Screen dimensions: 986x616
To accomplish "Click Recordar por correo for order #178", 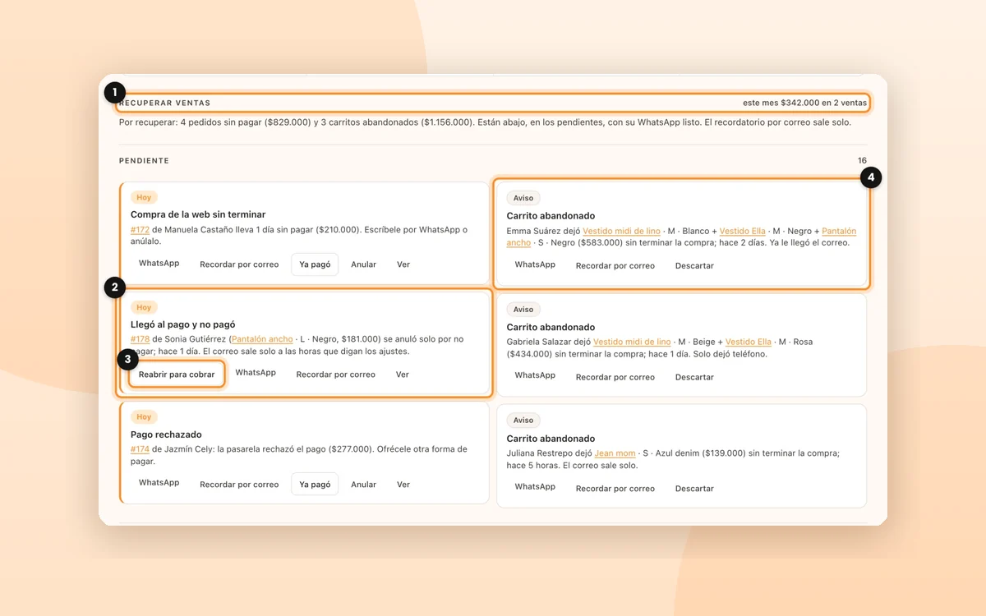I will [335, 375].
